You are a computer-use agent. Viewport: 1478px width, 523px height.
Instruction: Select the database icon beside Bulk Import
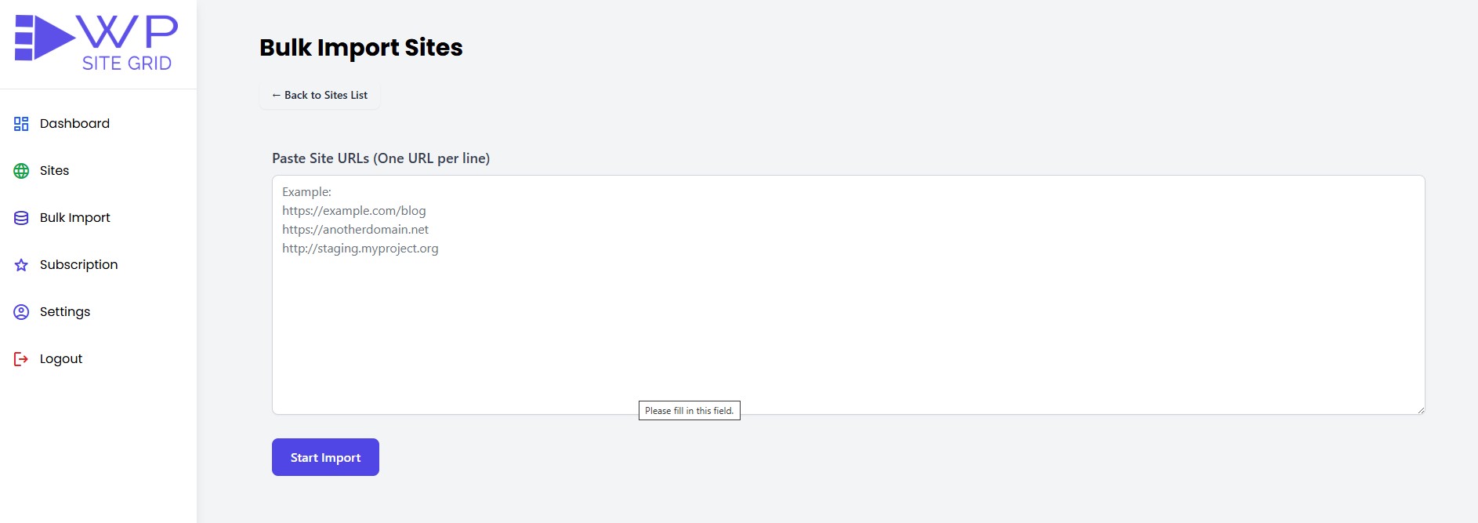(x=20, y=217)
